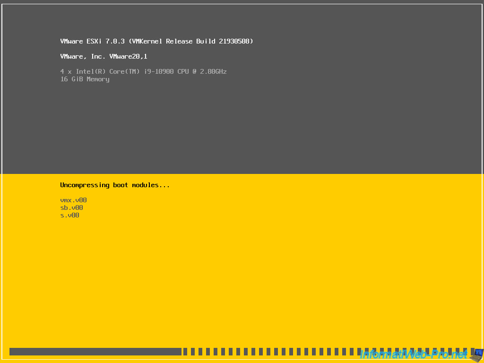Click empty yellow area below the module list
The image size is (484, 363).
click(236, 284)
